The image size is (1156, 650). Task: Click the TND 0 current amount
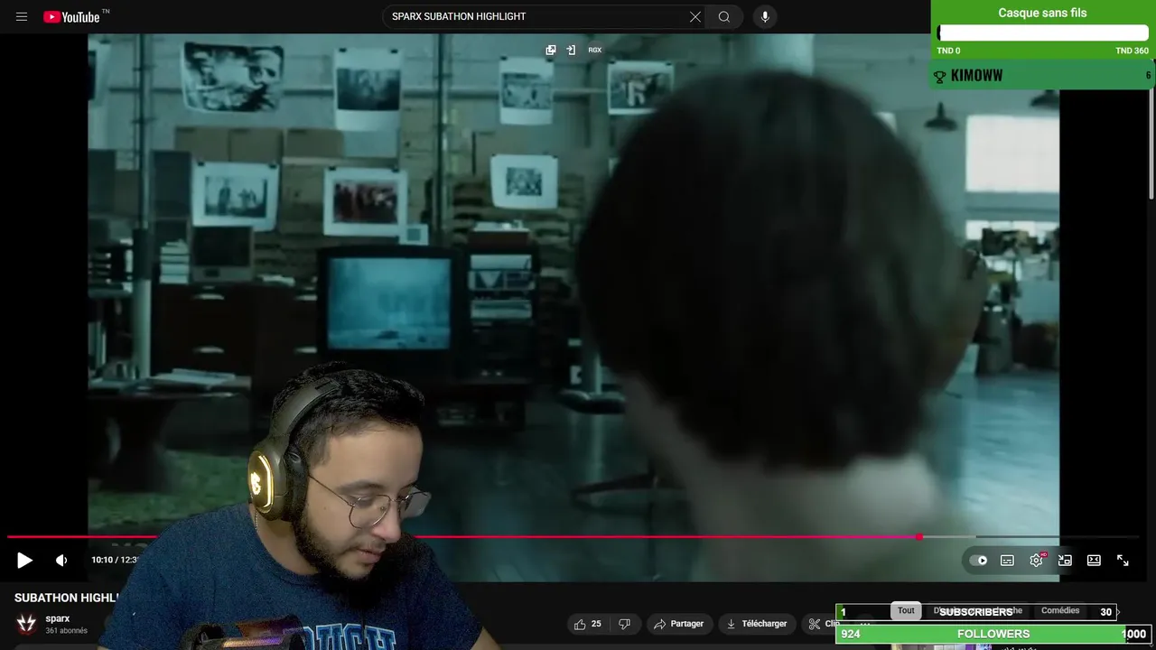coord(948,51)
